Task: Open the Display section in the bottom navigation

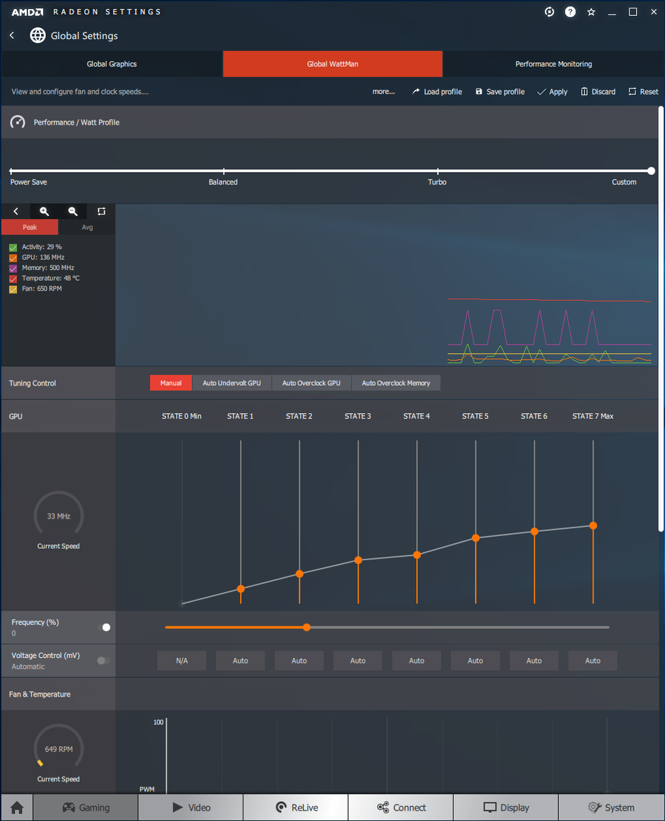Action: pyautogui.click(x=505, y=807)
